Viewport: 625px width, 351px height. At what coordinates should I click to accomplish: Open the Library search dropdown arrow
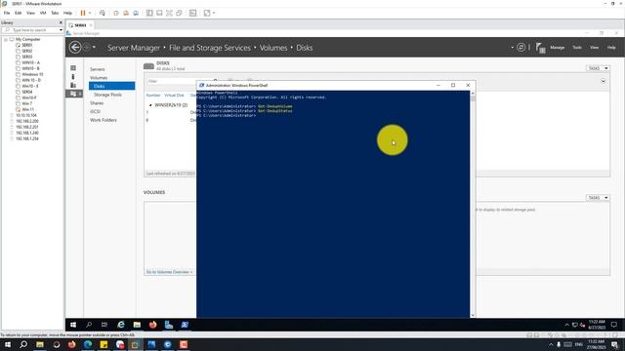coord(61,30)
